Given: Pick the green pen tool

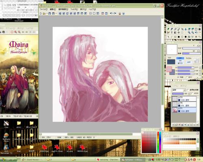Looking at the screenshot, I should pos(168,29).
